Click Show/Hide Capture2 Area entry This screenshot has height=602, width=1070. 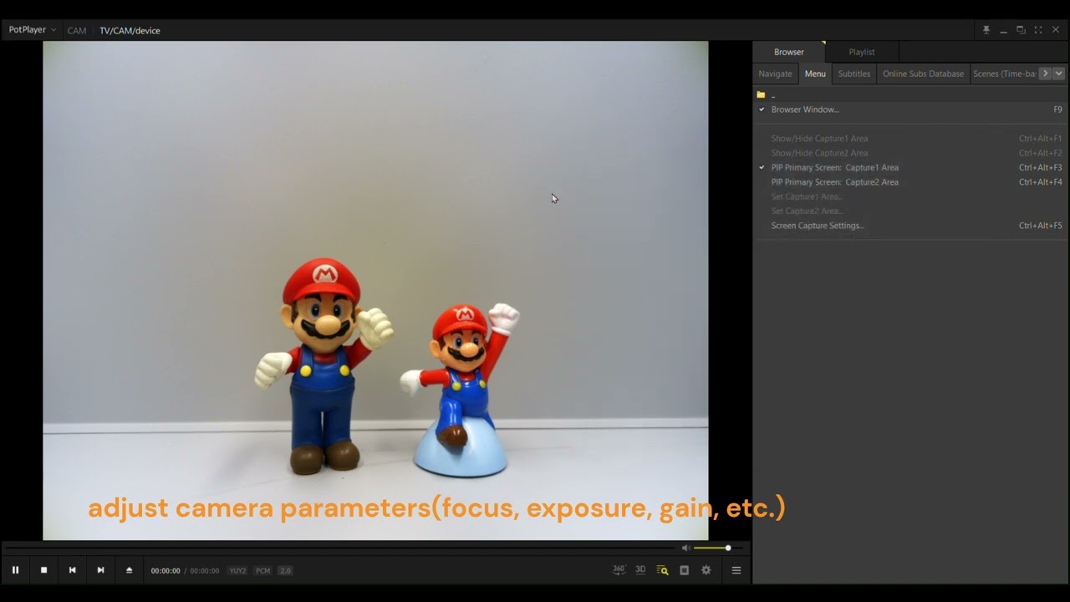pos(909,153)
